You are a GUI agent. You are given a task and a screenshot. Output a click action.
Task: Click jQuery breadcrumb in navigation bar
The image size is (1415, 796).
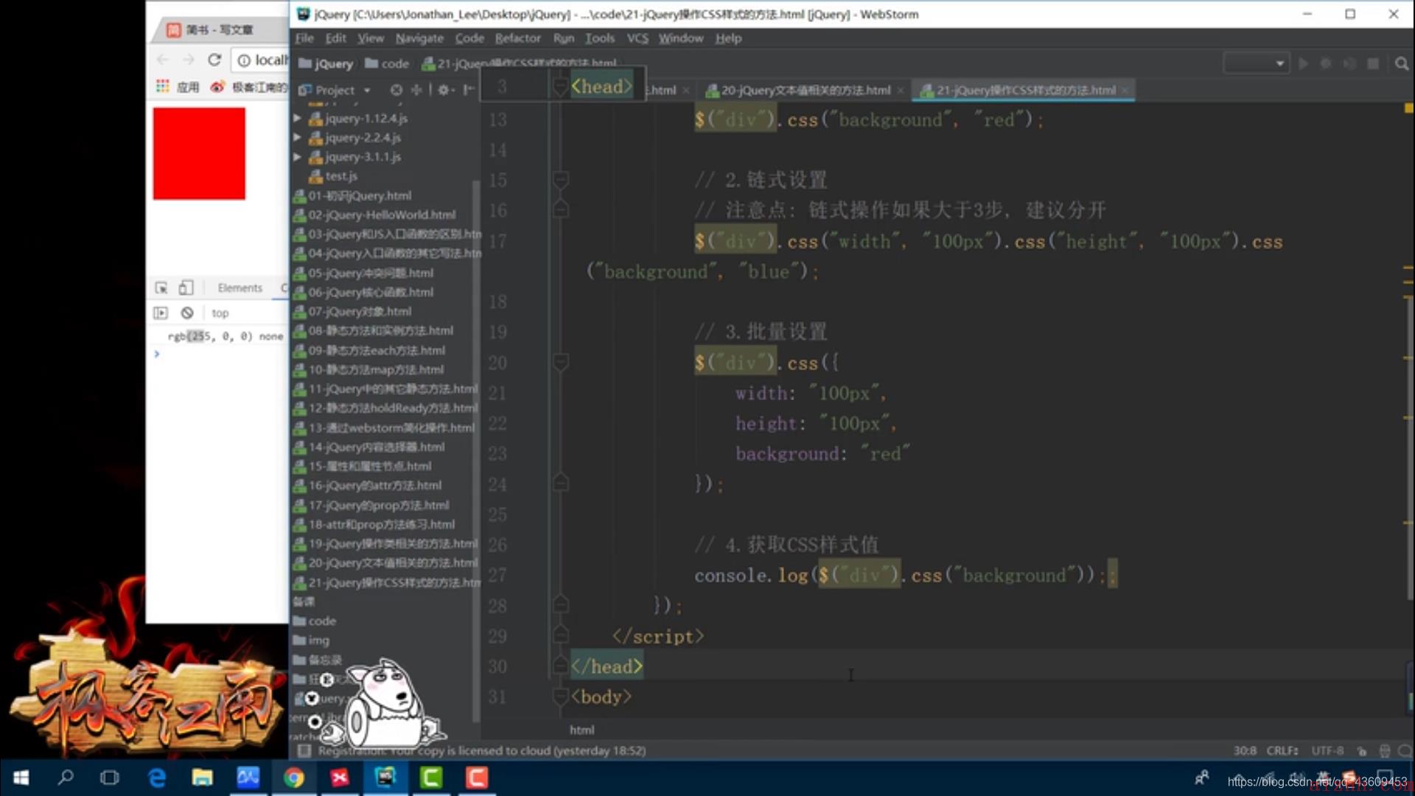click(326, 63)
